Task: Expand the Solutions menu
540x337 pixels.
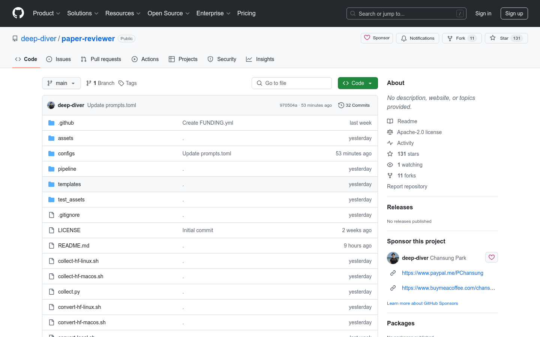Action: (83, 13)
